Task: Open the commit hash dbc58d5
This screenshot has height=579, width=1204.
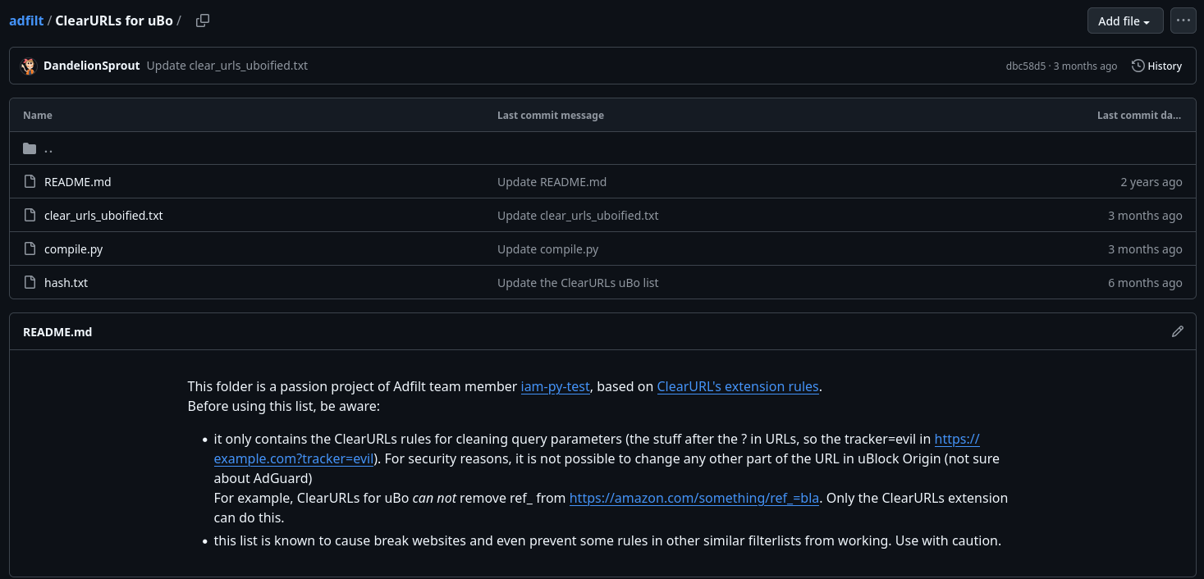Action: [1026, 66]
